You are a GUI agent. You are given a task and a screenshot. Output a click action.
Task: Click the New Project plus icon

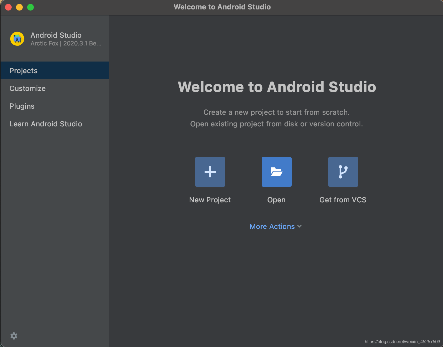point(210,172)
